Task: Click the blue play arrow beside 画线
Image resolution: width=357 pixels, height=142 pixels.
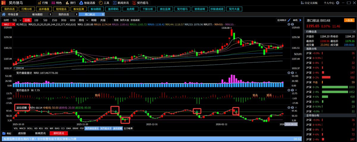Action: pyautogui.click(x=300, y=20)
